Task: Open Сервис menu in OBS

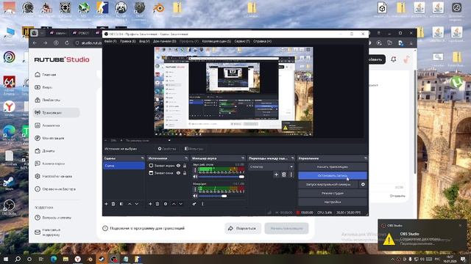Action: (x=242, y=41)
